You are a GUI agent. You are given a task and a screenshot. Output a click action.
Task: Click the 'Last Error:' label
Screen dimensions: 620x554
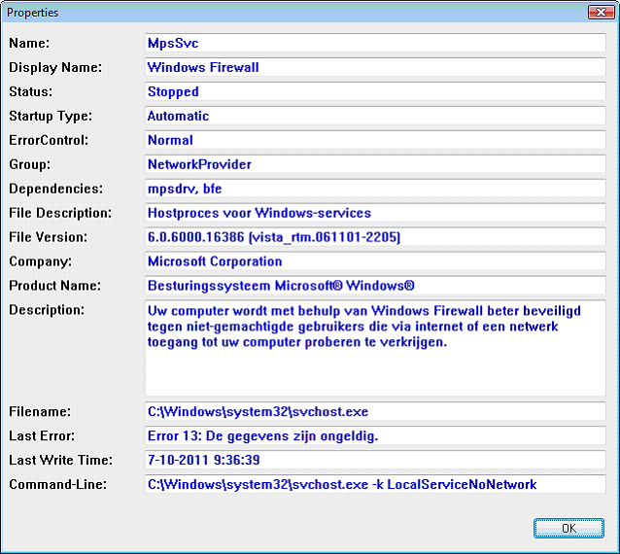(x=42, y=435)
